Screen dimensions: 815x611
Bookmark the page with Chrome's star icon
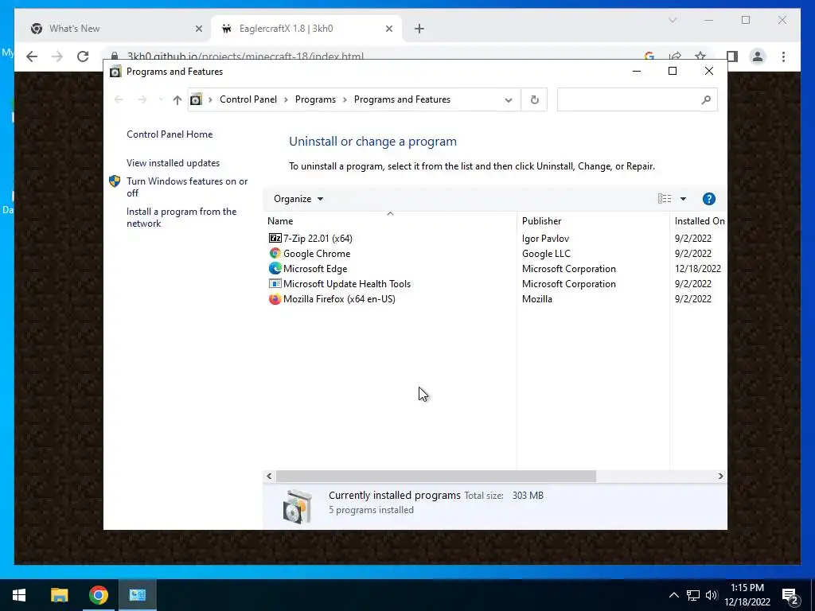coord(700,56)
